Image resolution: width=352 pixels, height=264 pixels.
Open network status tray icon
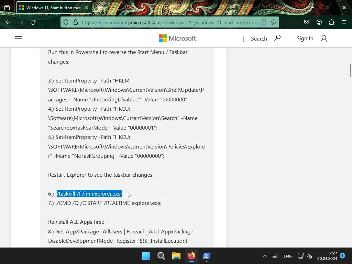click(300, 256)
